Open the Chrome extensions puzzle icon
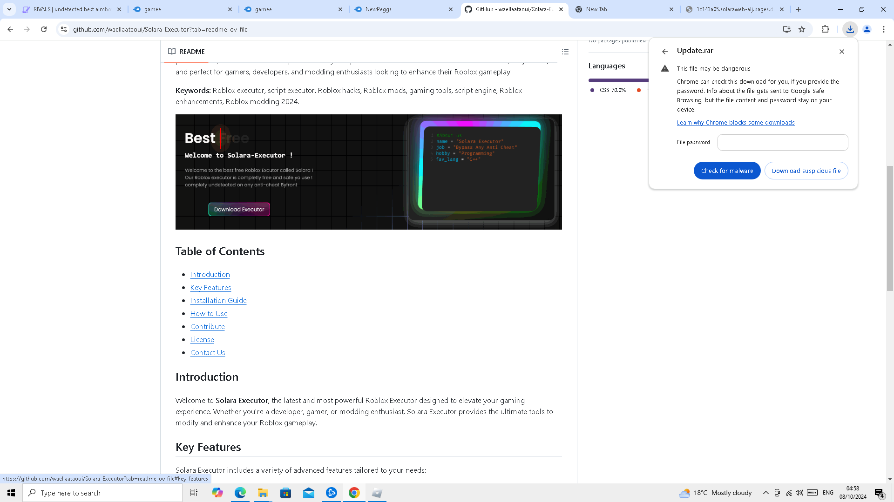894x502 pixels. click(x=825, y=29)
